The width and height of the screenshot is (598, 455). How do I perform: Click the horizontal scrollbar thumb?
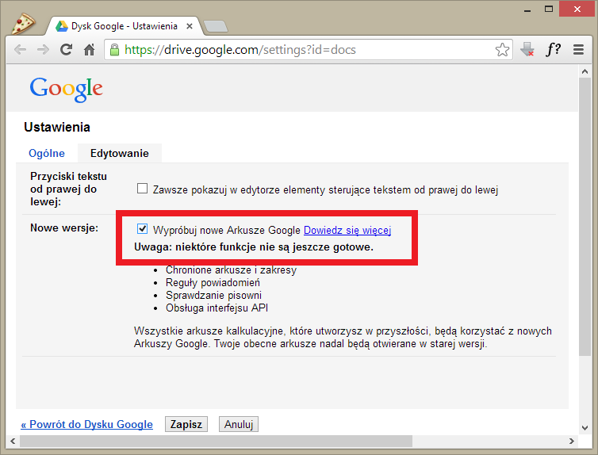click(216, 441)
